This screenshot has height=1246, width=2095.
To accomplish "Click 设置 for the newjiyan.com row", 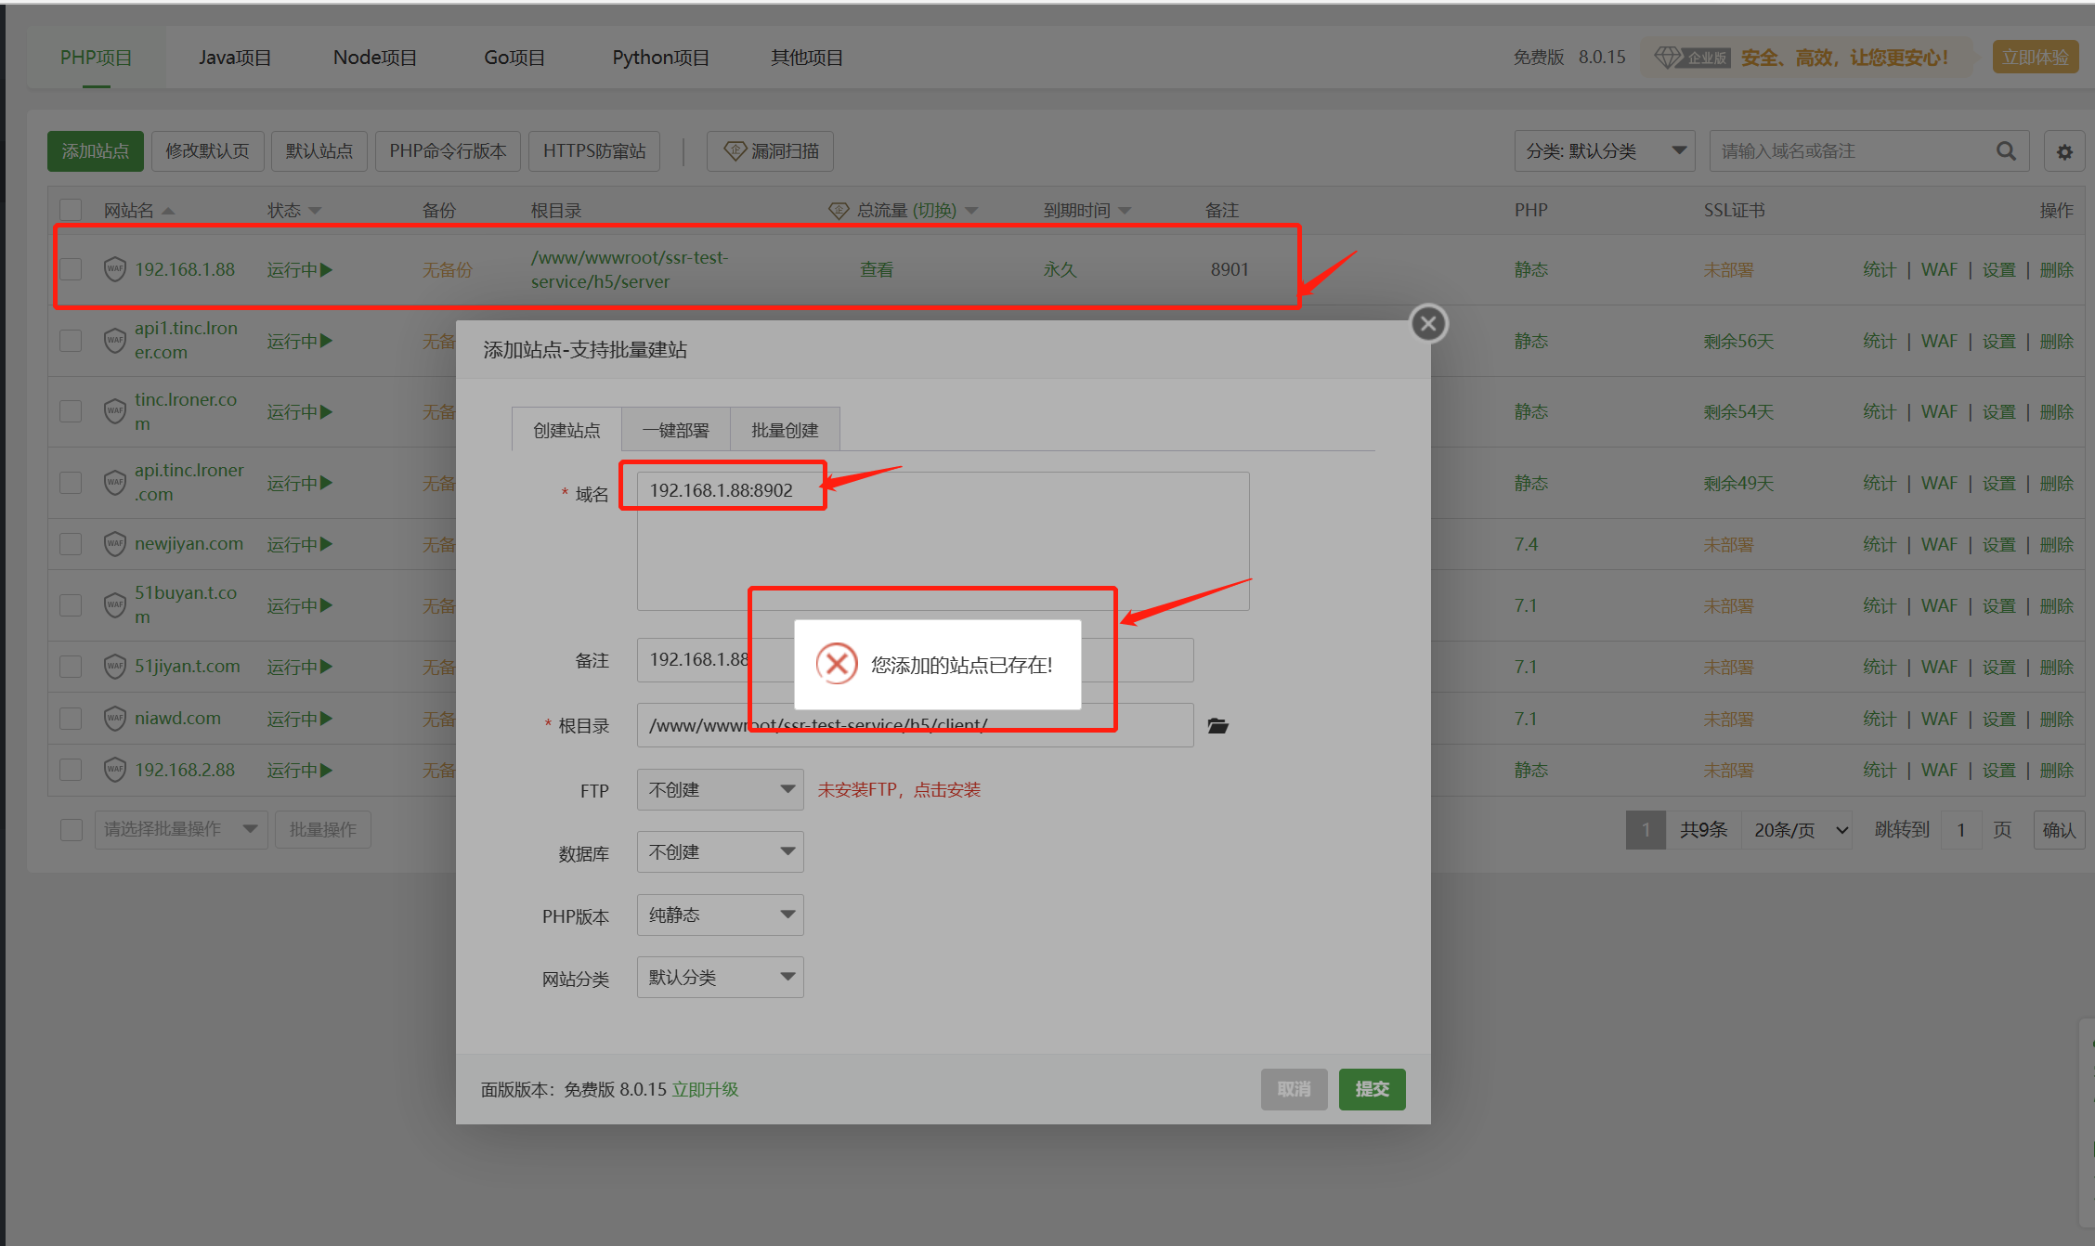I will point(1999,544).
